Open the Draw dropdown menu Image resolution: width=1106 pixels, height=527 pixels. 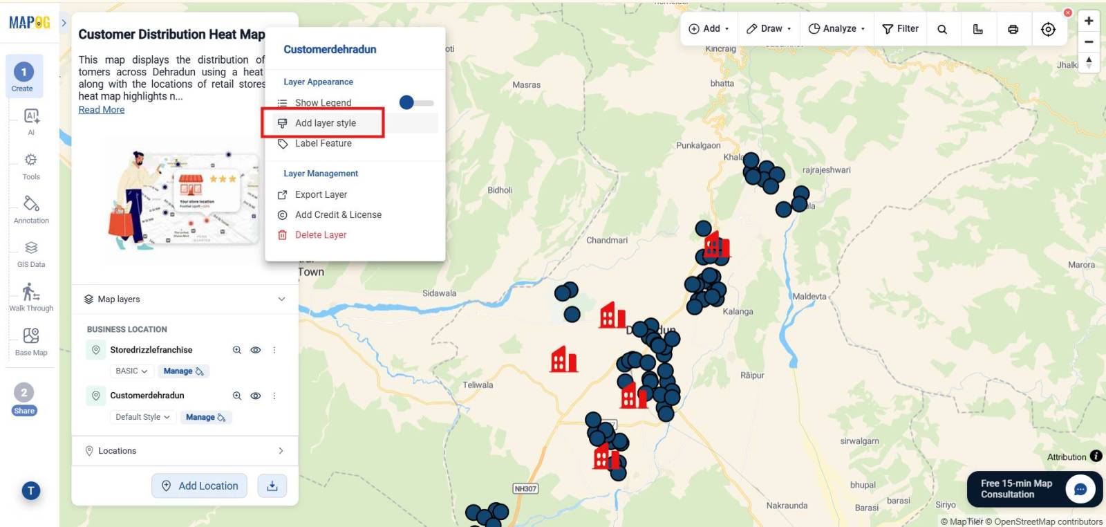[x=769, y=28]
